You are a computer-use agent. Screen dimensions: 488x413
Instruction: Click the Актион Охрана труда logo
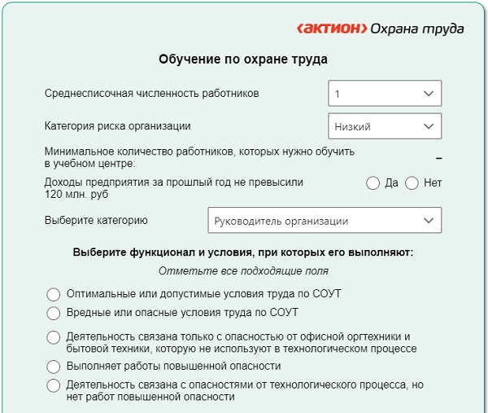381,29
